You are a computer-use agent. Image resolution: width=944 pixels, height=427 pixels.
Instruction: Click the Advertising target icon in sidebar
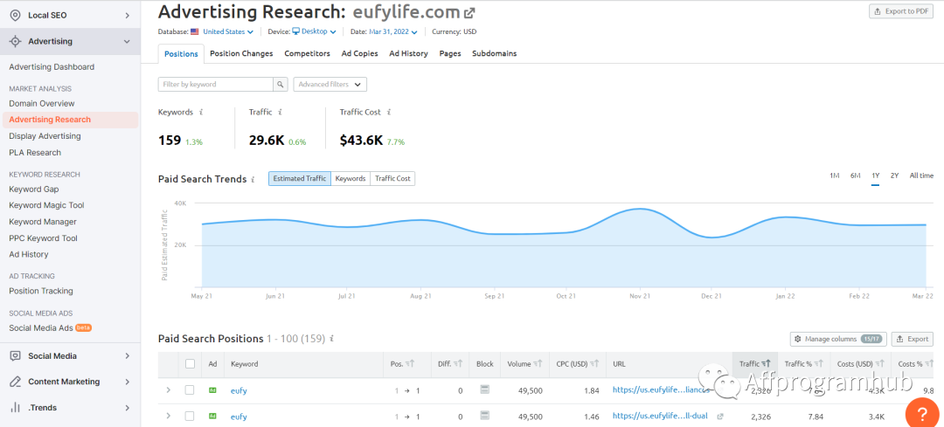(x=16, y=42)
